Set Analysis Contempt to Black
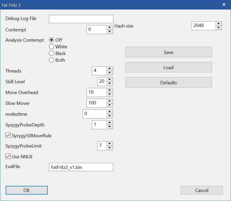The image size is (231, 201). click(x=52, y=53)
